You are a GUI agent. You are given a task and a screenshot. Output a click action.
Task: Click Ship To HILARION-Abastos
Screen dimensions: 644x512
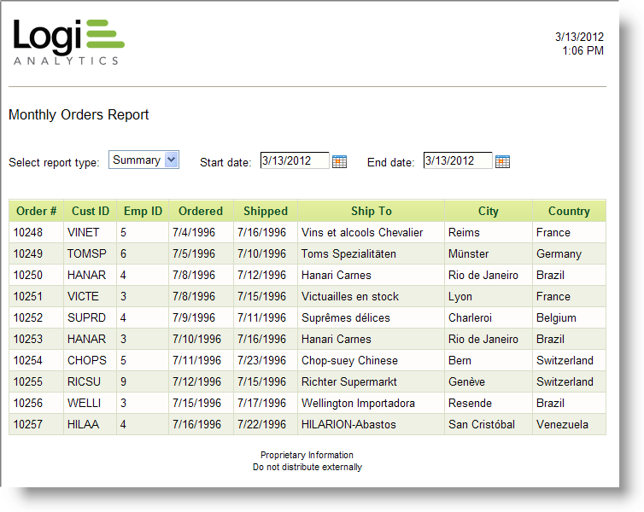point(348,424)
